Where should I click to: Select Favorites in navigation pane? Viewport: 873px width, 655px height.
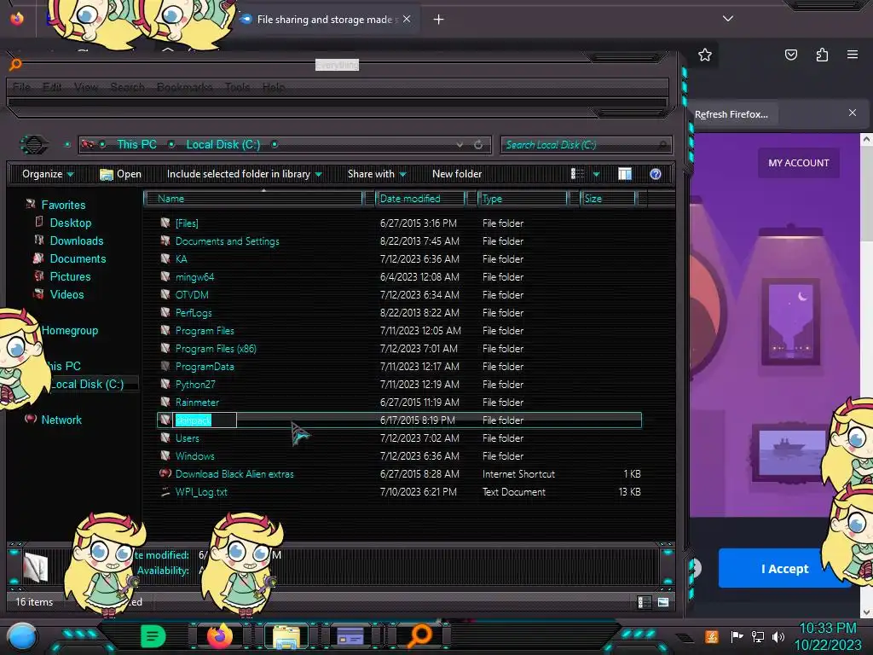point(63,205)
